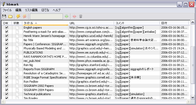This screenshot has width=196, height=105.
Task: Sort by the URL column header
Action: [x=91, y=23]
